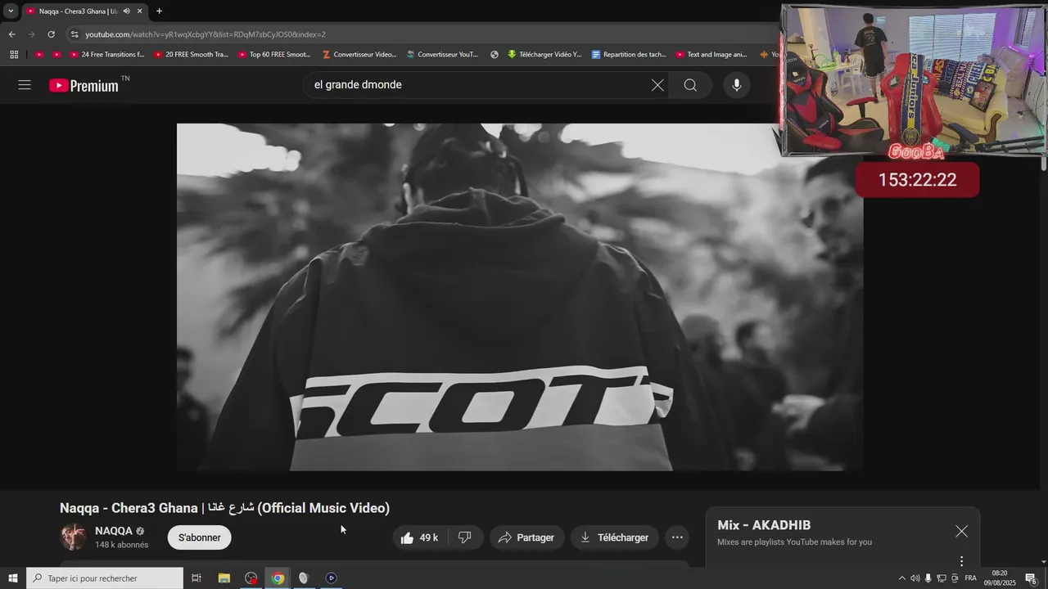Download video with Télécharger button
The image size is (1048, 589).
pyautogui.click(x=615, y=537)
